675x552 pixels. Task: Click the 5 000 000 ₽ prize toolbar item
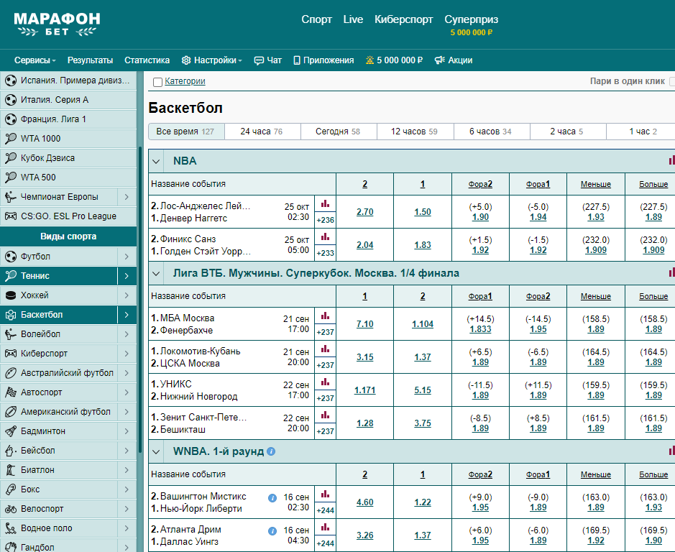click(x=394, y=60)
